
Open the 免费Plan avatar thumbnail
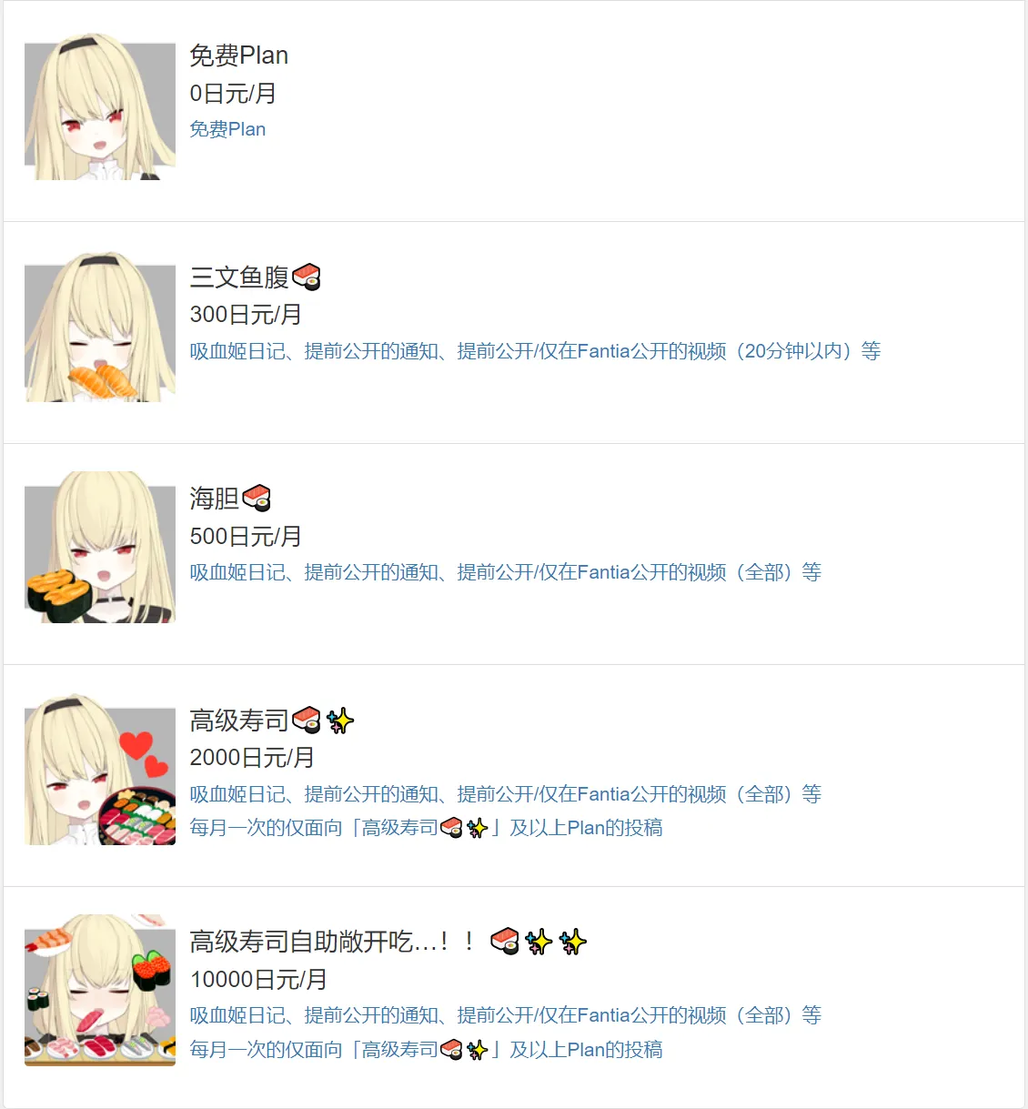[x=100, y=106]
